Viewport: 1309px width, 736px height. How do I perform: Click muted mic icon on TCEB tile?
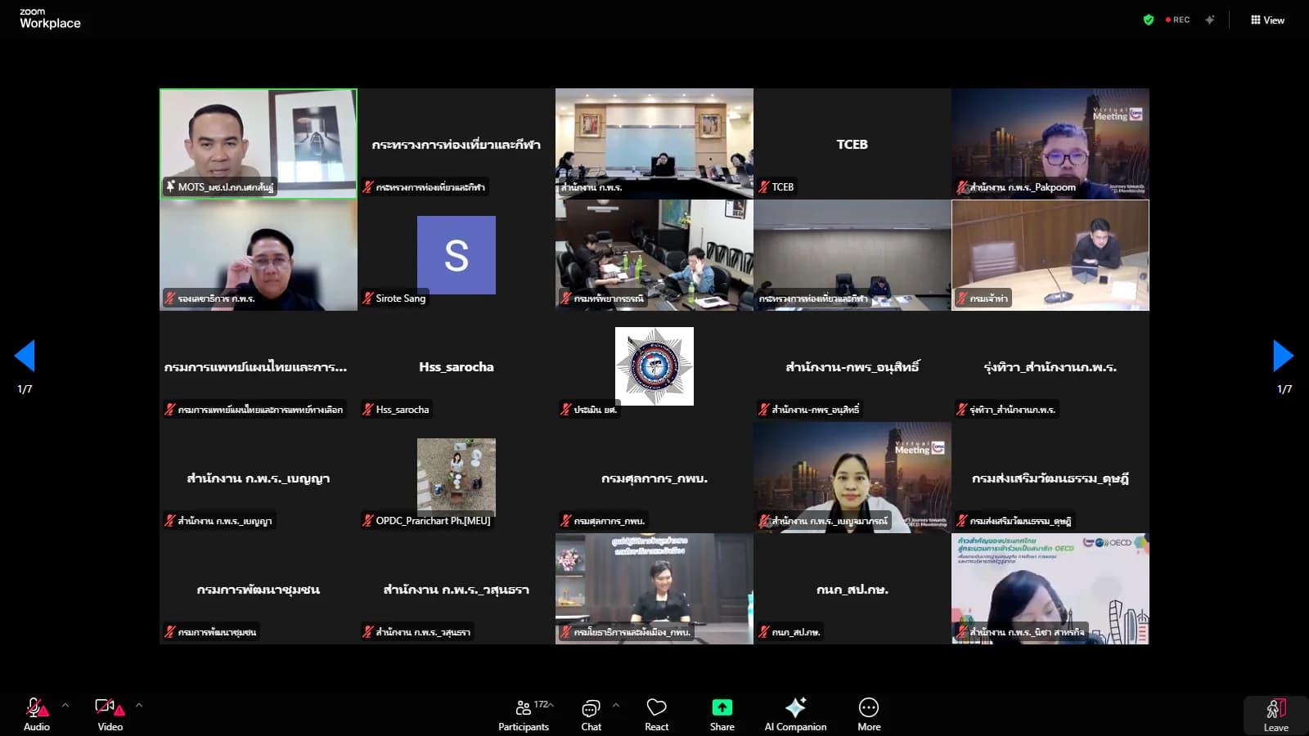click(764, 186)
